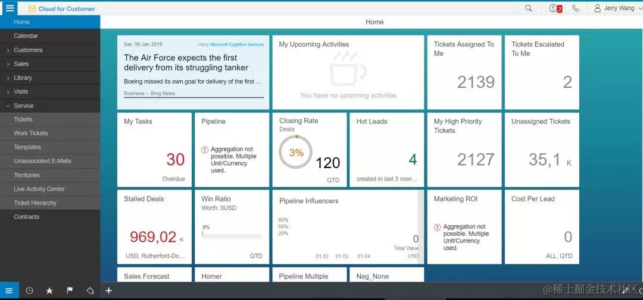643x300 pixels.
Task: Open the My High Priority Tickets tile
Action: point(464,150)
